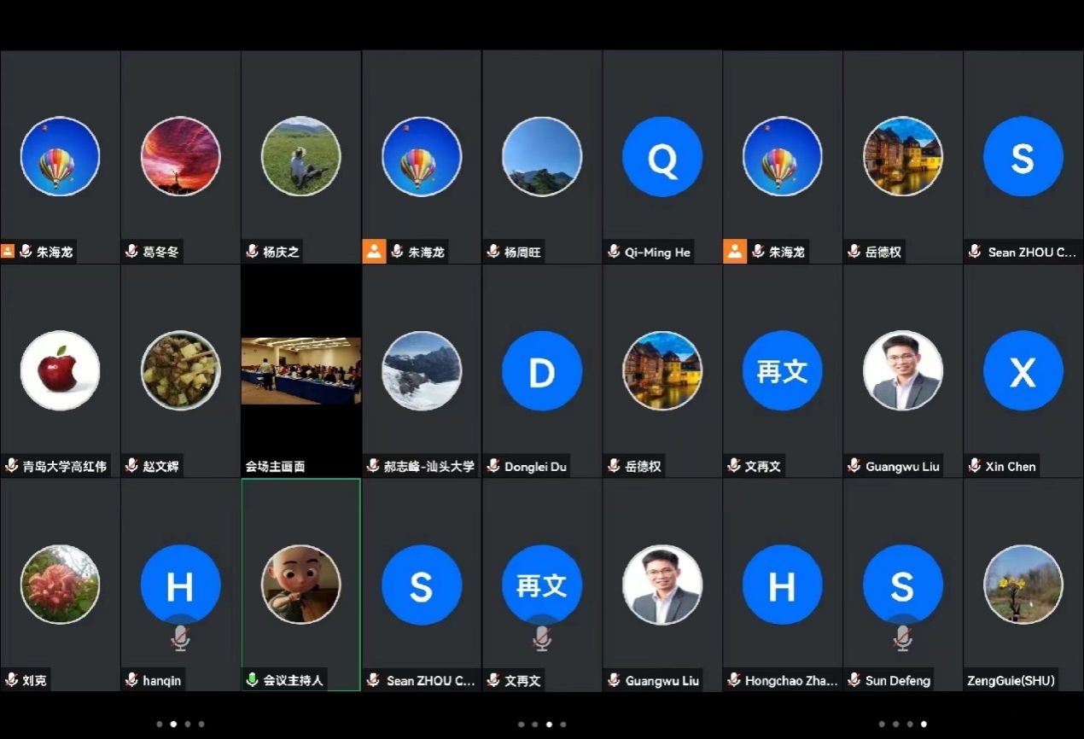Click the Hongchao Zha... name label
This screenshot has height=739, width=1084.
pyautogui.click(x=790, y=680)
